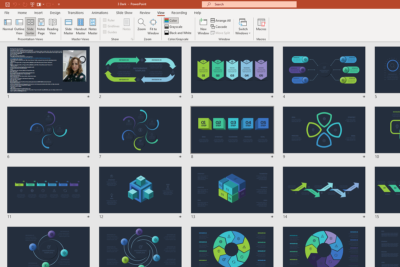Select slide 11 with timeline bars
Screen dimensions: 400x267
click(x=49, y=190)
